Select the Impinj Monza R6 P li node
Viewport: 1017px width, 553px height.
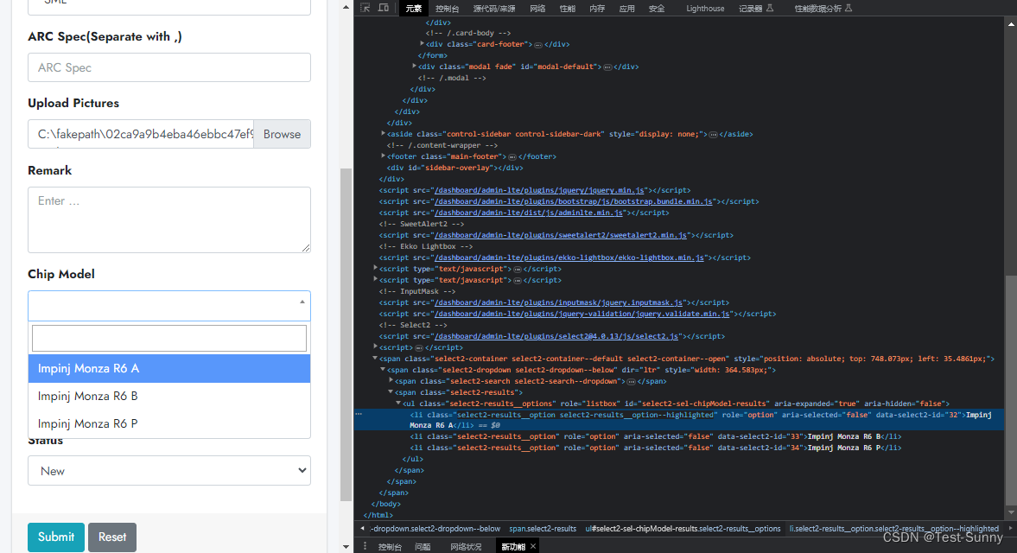pos(656,448)
